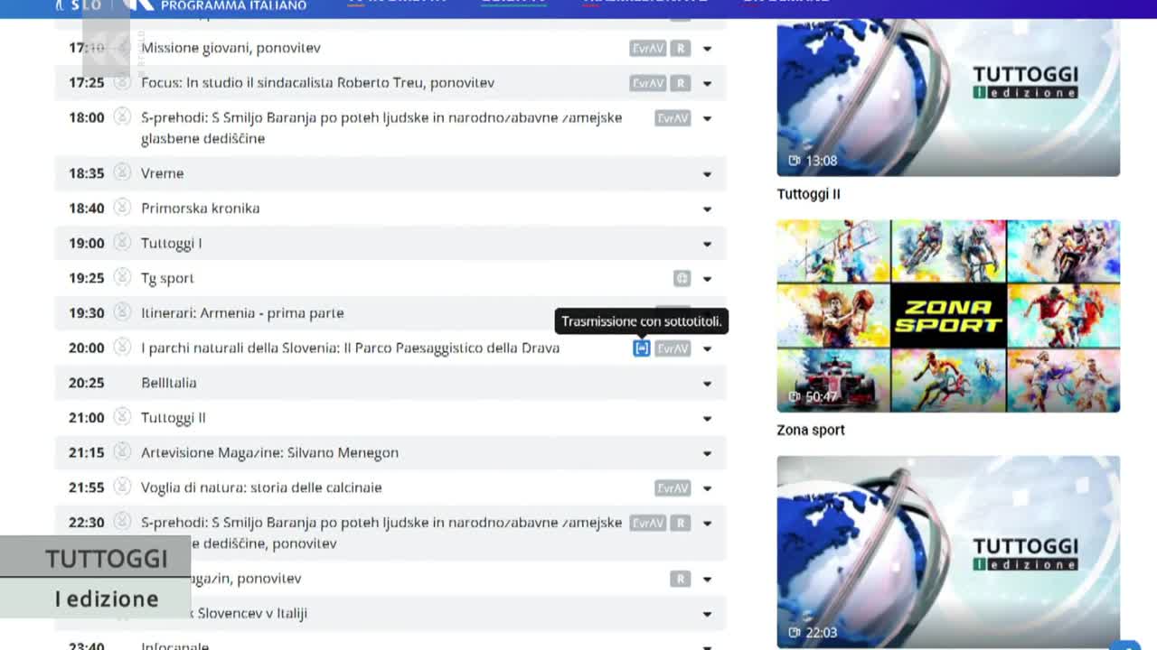Image resolution: width=1157 pixels, height=650 pixels.
Task: Expand the 21:00 Tuttoggi II row
Action: tap(707, 419)
